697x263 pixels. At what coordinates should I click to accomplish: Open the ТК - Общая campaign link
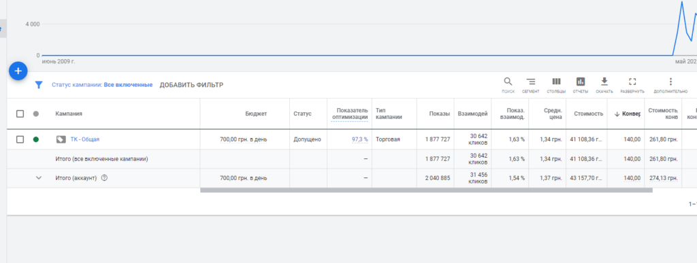point(85,139)
